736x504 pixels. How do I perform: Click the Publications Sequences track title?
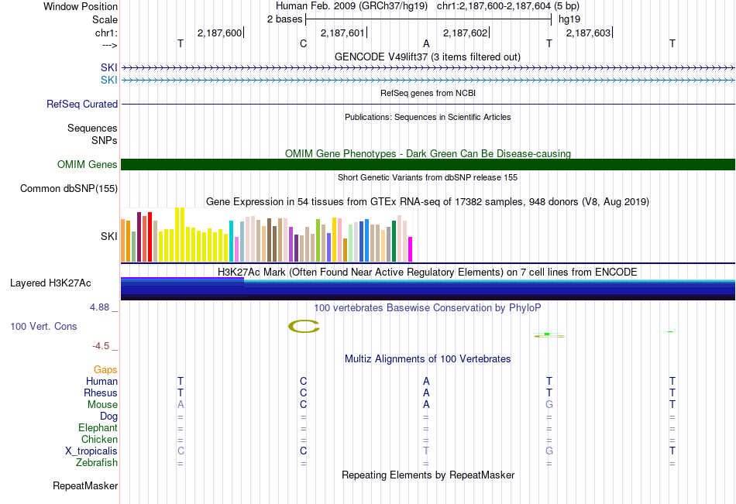click(428, 117)
